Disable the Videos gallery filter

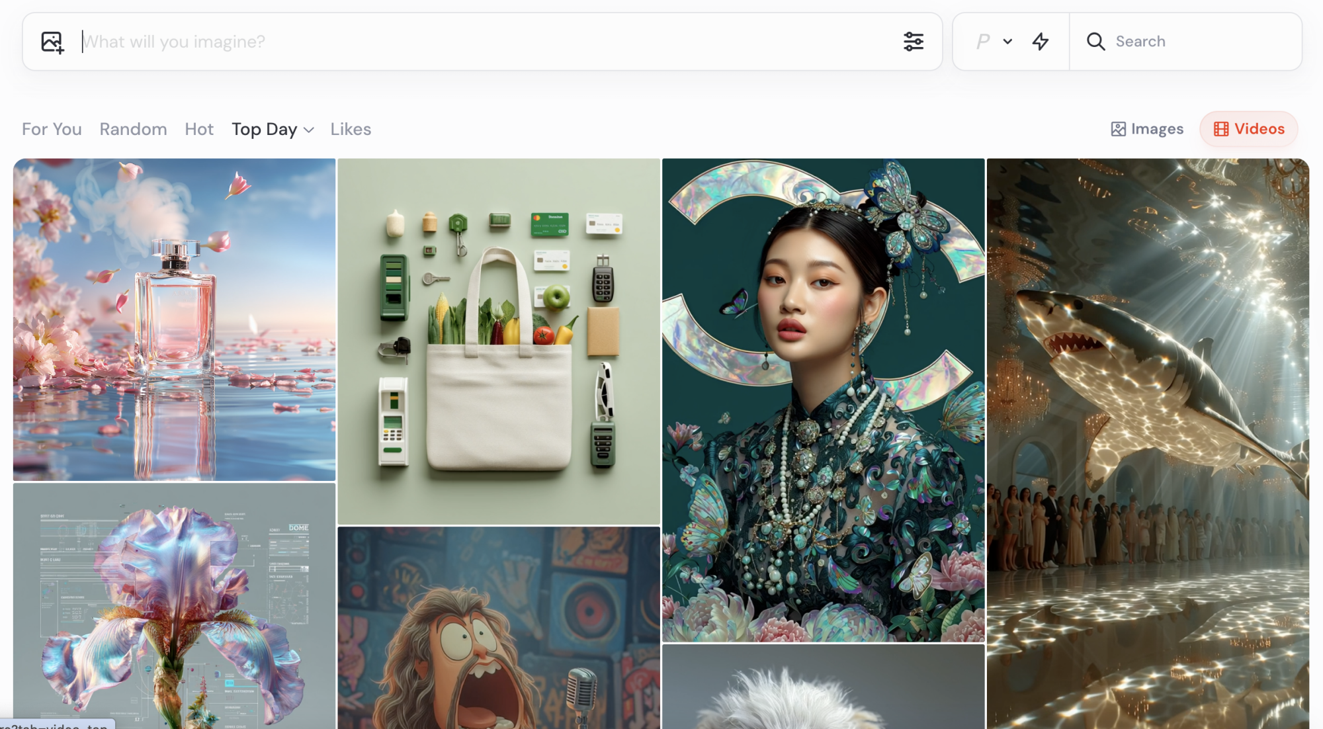[1248, 129]
